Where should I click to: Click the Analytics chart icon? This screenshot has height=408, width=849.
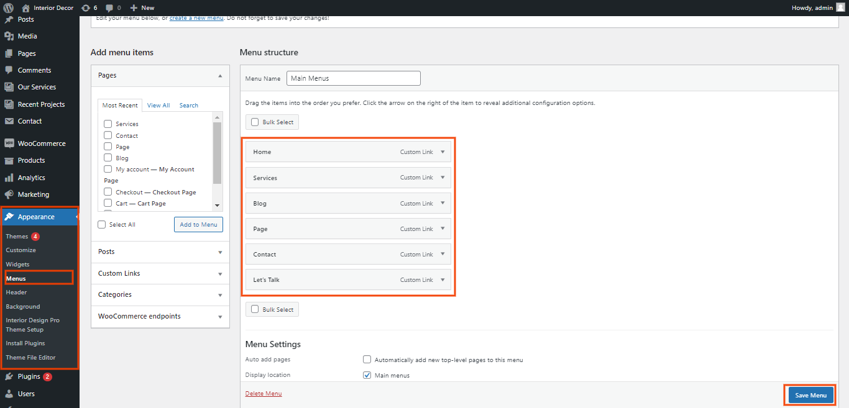point(9,178)
